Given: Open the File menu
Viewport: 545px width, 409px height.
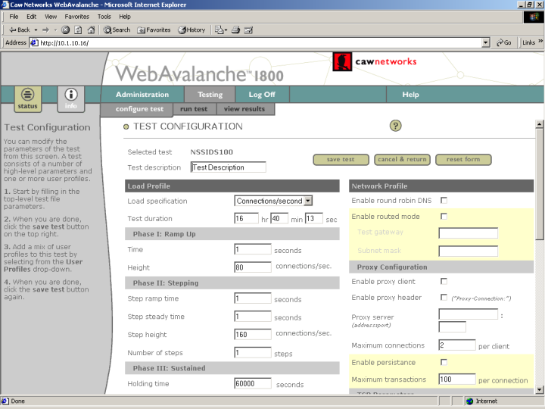Looking at the screenshot, I should pyautogui.click(x=14, y=17).
